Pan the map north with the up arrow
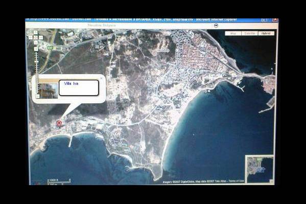Screen dimensions: 306x204 (x=36, y=32)
